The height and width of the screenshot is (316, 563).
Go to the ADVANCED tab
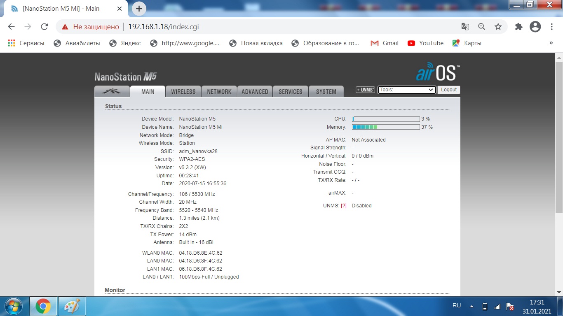coord(255,91)
